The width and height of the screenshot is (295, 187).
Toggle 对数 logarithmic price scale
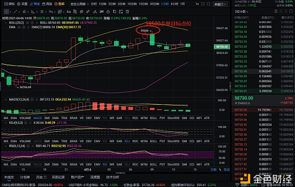pos(213,170)
